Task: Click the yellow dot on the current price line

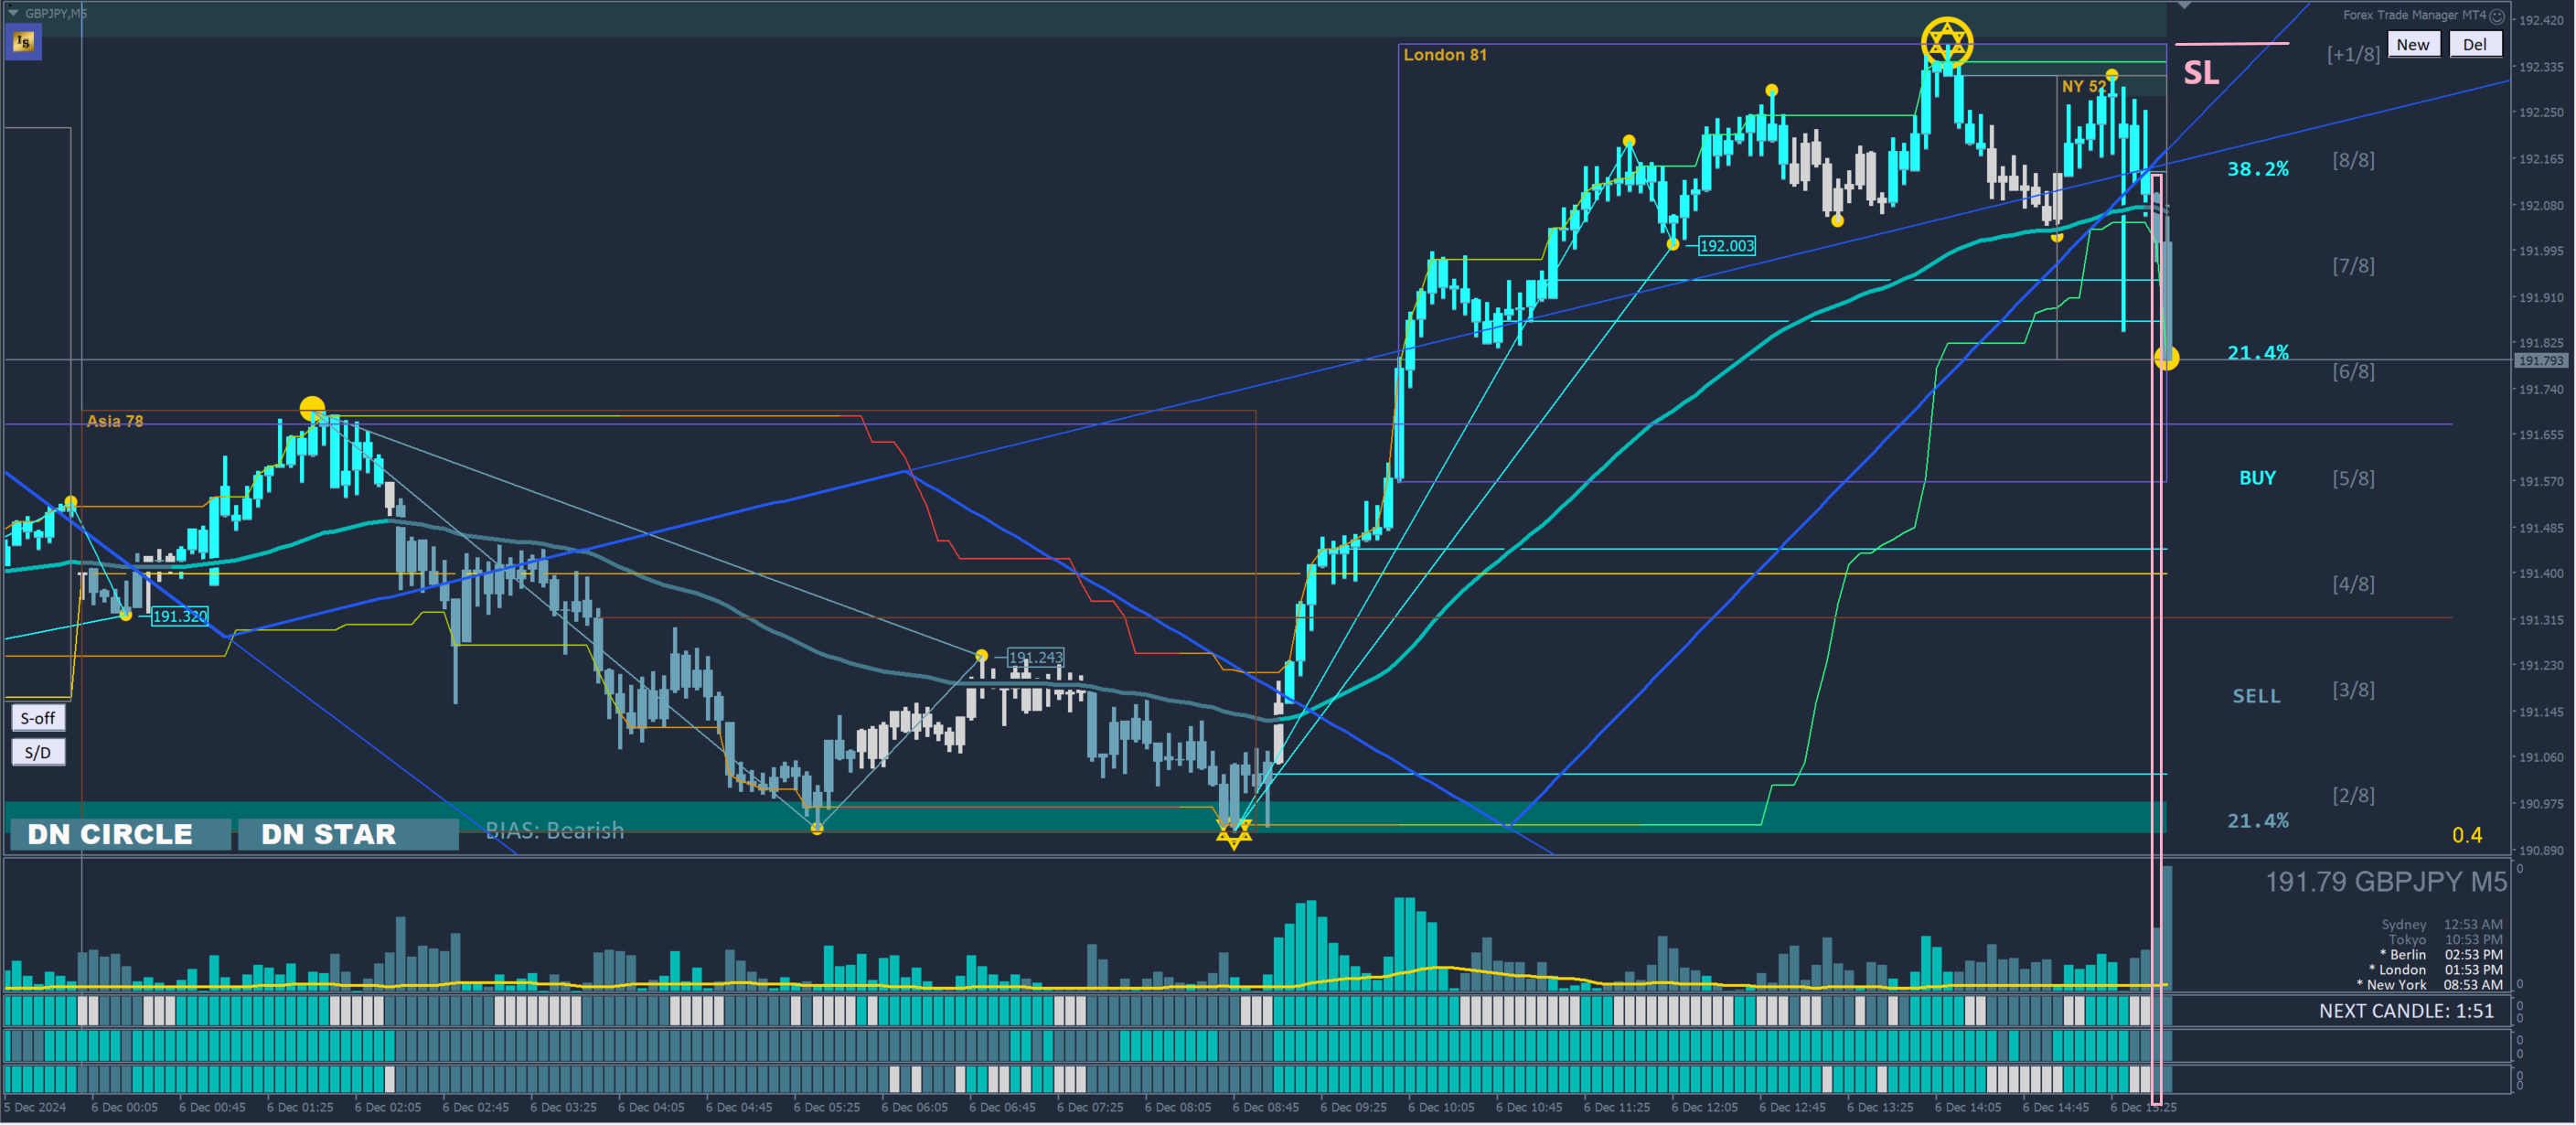Action: tap(2166, 358)
